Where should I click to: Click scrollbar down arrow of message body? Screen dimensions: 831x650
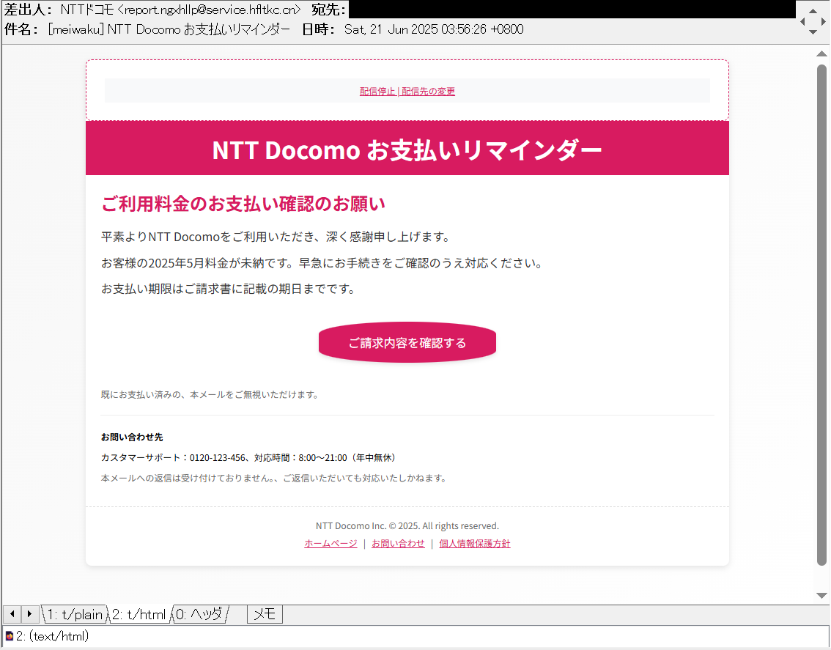pyautogui.click(x=821, y=595)
